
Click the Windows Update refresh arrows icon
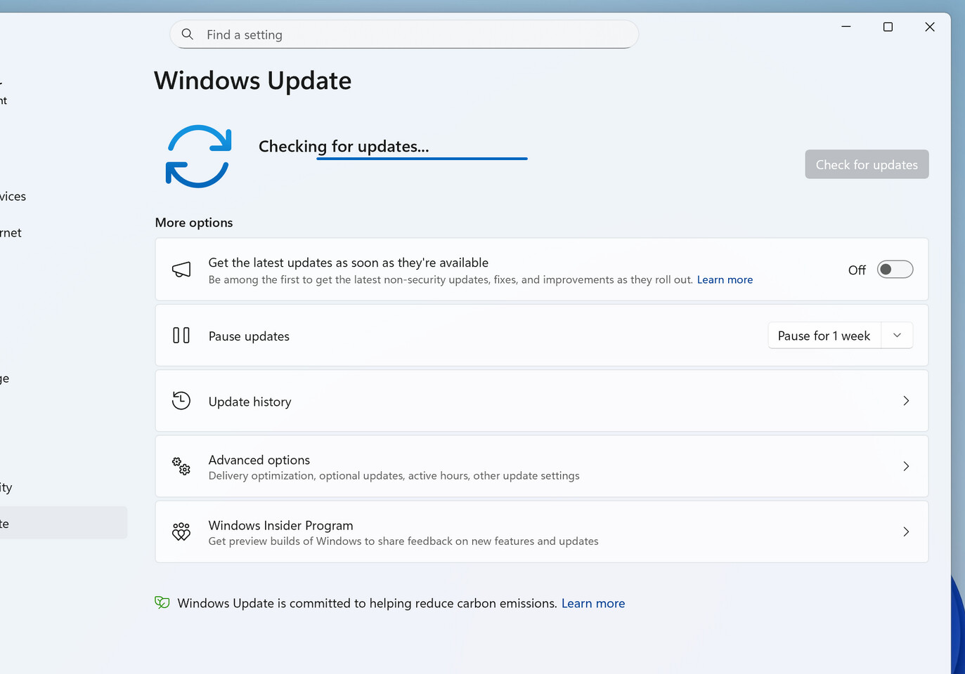(x=198, y=156)
